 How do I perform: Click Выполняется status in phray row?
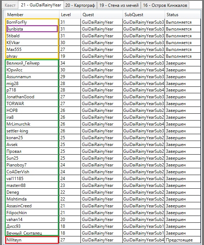182,56
